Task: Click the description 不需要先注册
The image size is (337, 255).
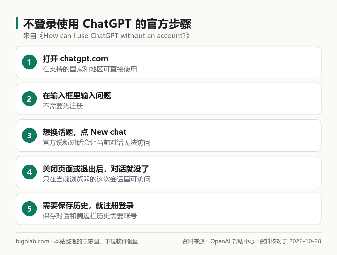Action: (x=63, y=106)
